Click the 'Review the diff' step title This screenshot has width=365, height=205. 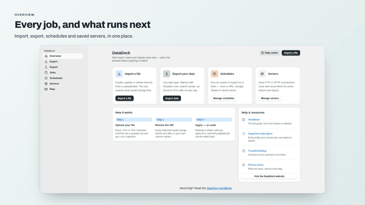tap(164, 125)
